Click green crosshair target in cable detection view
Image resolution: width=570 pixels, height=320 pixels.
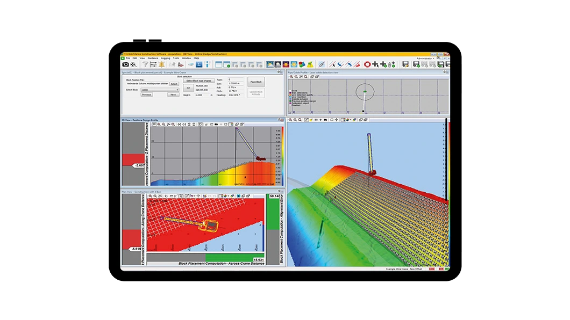coord(365,91)
